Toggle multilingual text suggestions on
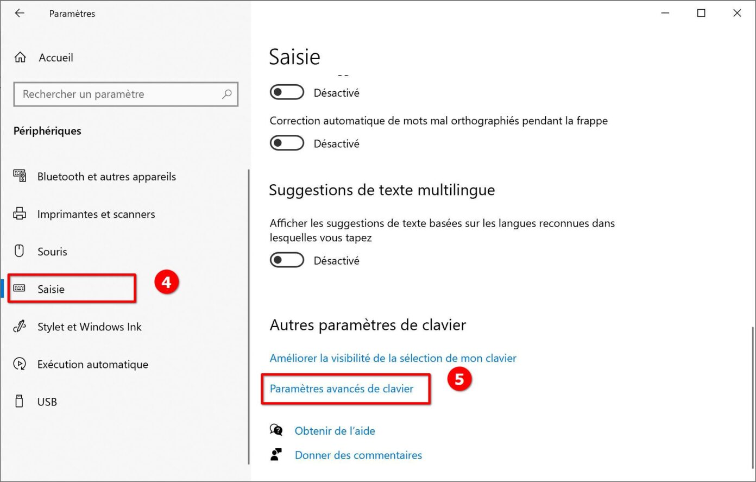 [x=287, y=260]
